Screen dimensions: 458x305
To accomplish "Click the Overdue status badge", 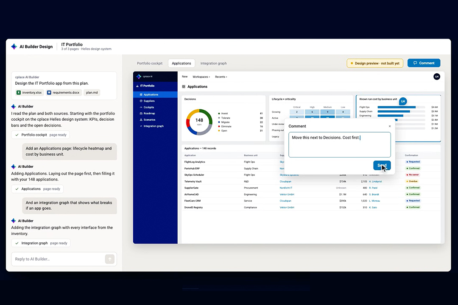I will tap(412, 181).
